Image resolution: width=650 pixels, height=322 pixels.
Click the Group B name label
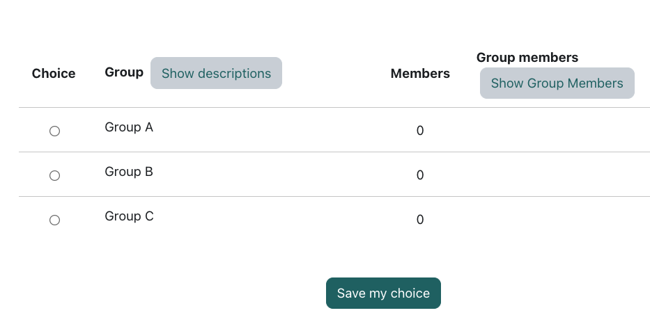tap(129, 172)
